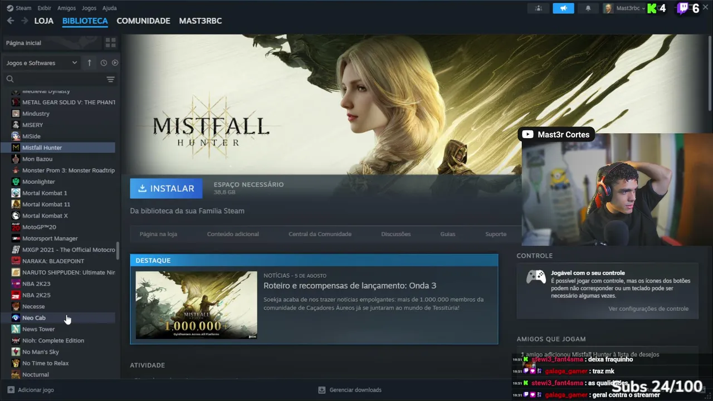Open Gerenciar downloads
Viewport: 713px width, 401px height.
(350, 390)
